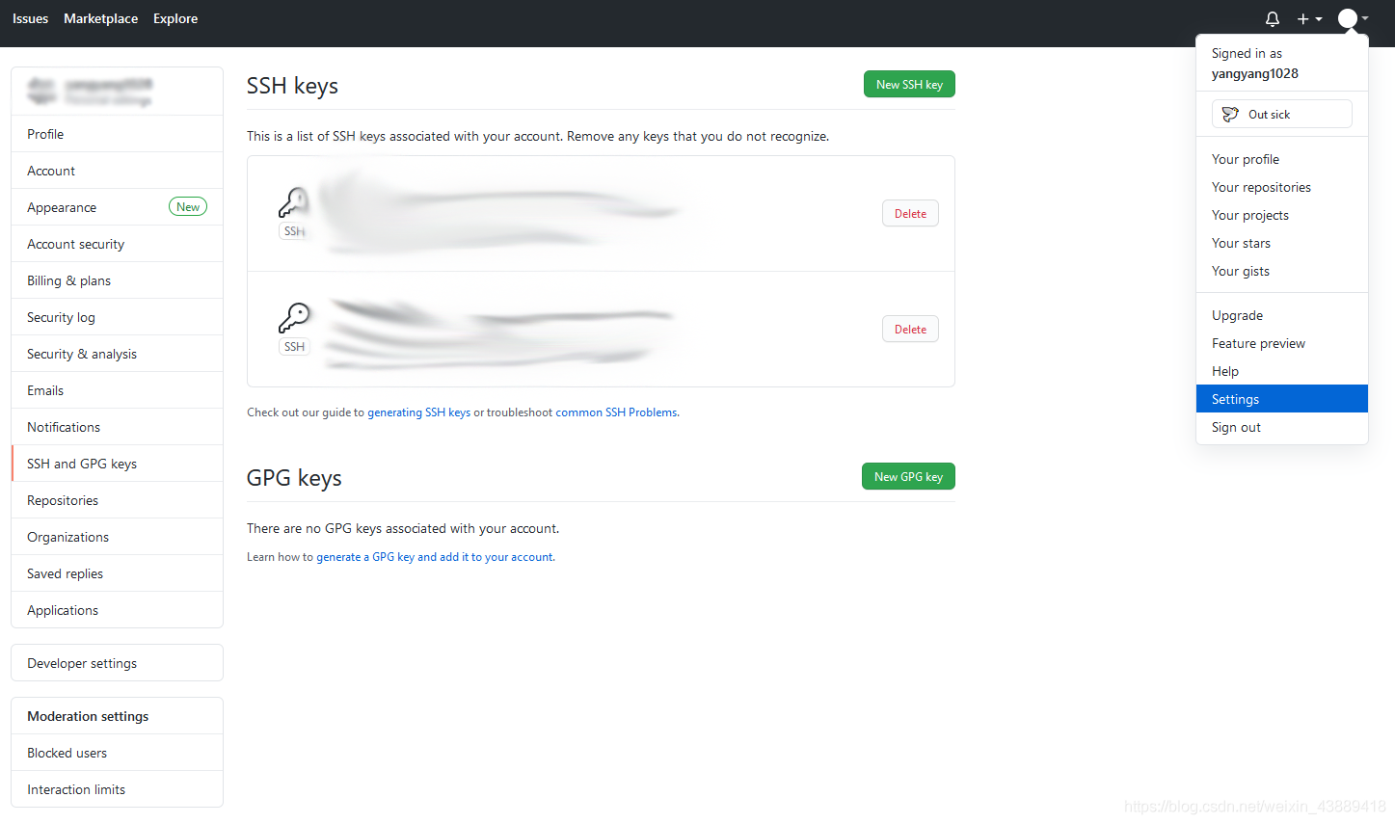The width and height of the screenshot is (1395, 824).
Task: Choose Settings in user menu
Action: pos(1281,399)
